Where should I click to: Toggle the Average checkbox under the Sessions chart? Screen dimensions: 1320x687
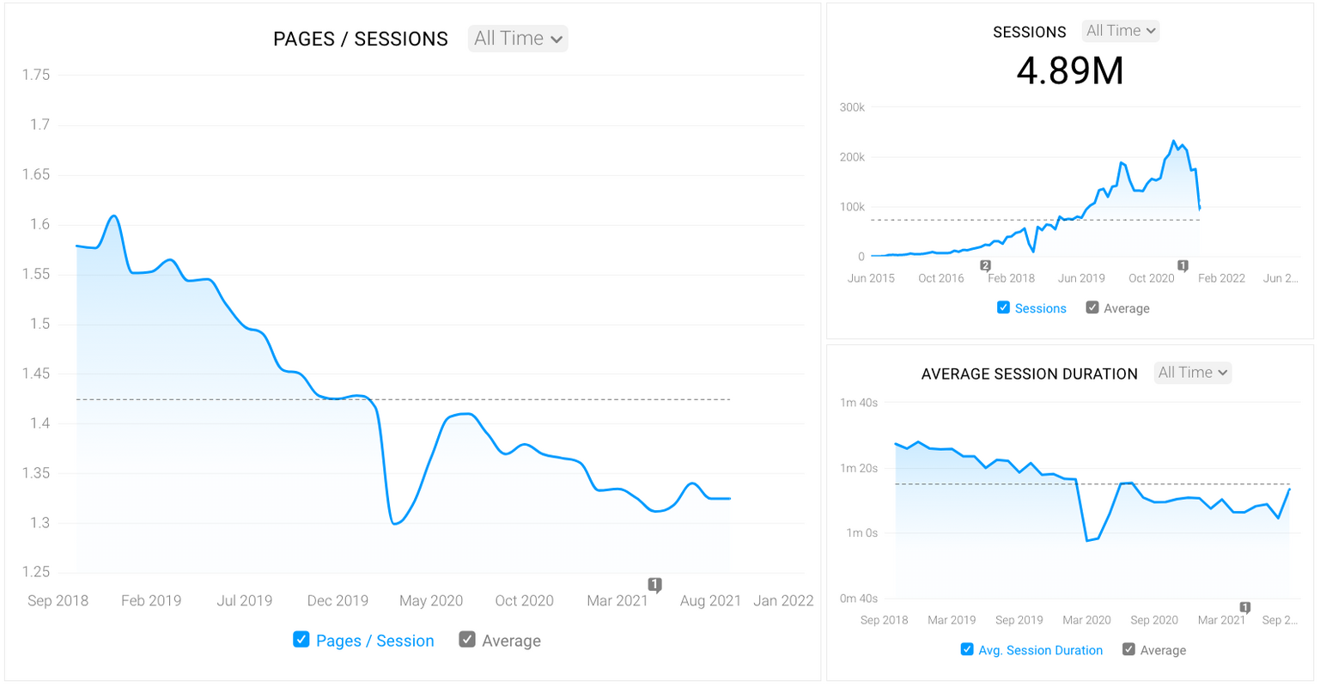point(1092,307)
